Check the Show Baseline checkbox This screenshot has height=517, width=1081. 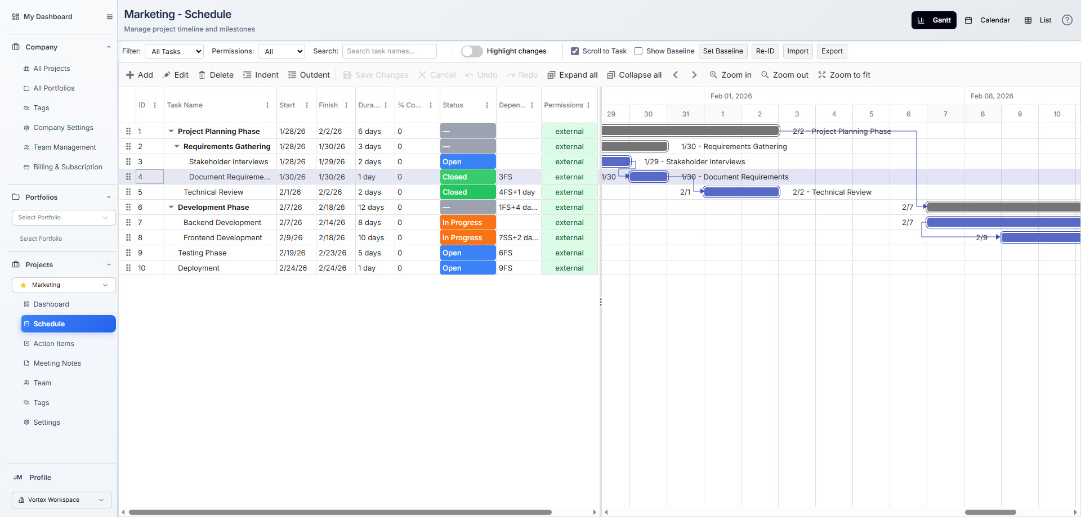point(638,51)
